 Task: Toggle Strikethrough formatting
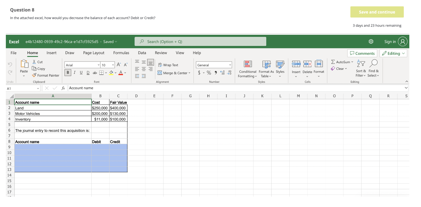(95, 72)
